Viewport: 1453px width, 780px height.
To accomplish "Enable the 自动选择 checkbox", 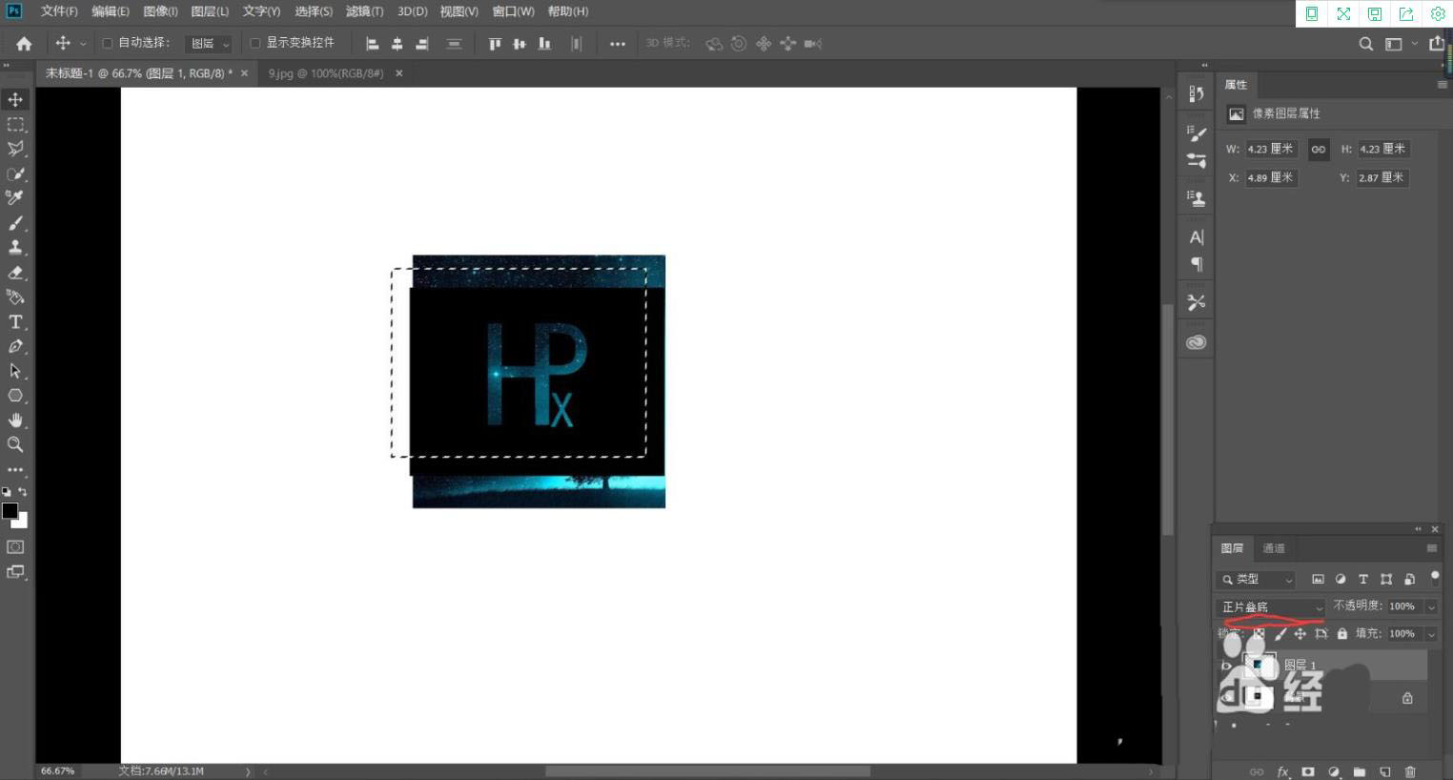I will pyautogui.click(x=108, y=43).
